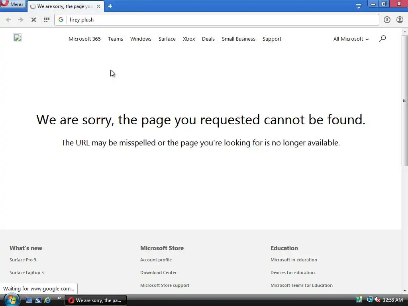
Task: Close the 'We are sorry' browser tab
Action: tap(98, 6)
